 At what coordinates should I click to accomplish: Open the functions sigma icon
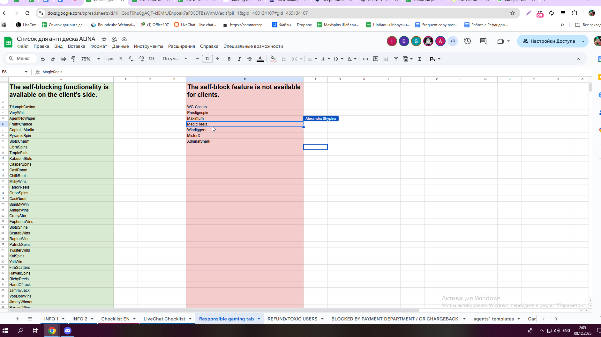point(420,59)
